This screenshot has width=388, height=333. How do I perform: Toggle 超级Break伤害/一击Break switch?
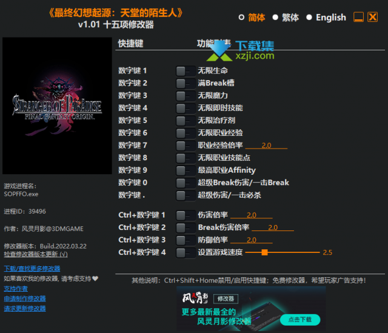[x=186, y=183]
